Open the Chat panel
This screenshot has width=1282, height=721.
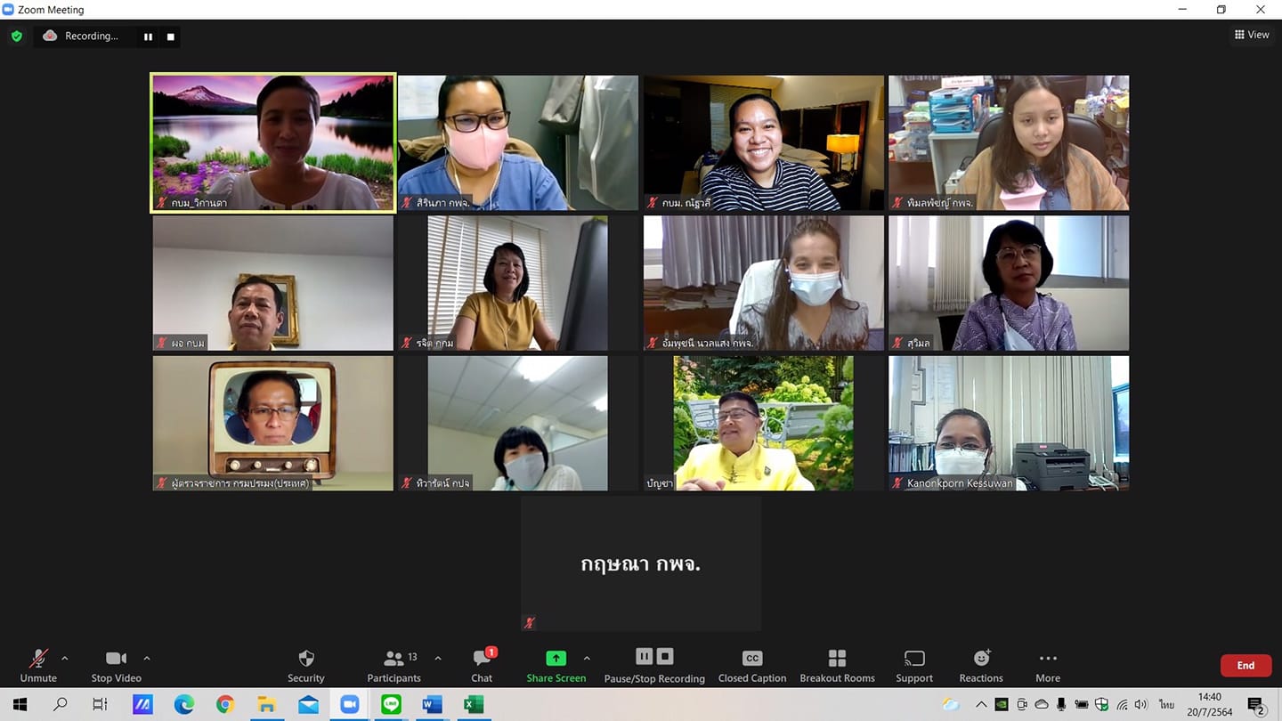point(482,665)
